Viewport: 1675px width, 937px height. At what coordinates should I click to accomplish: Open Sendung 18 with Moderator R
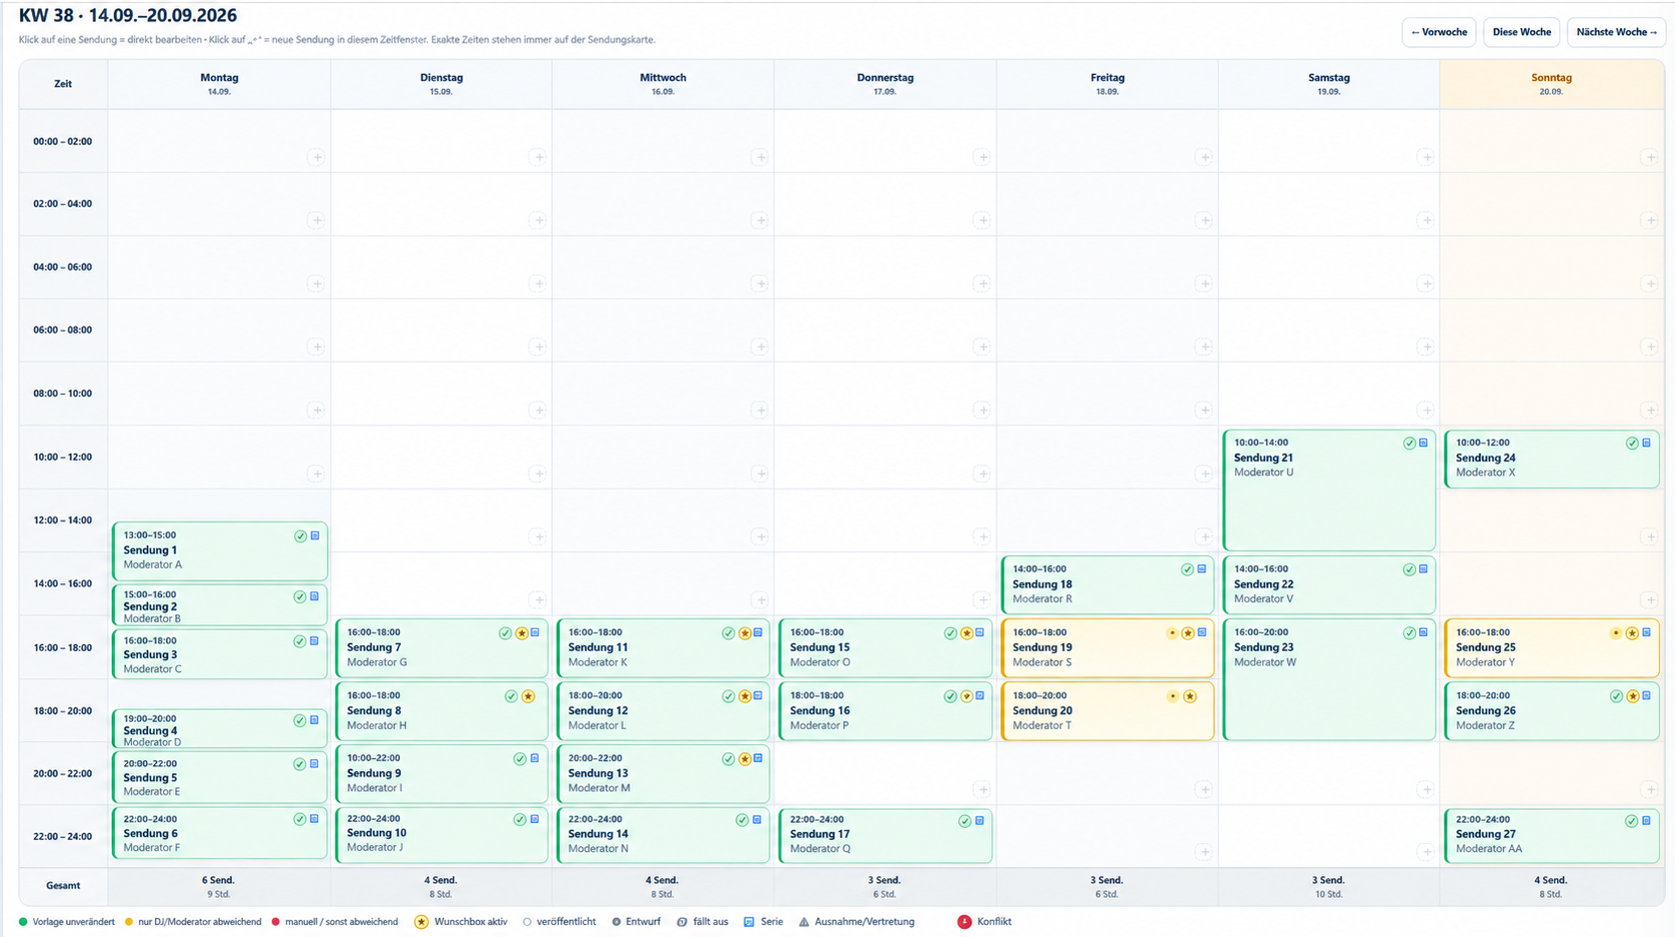1107,584
